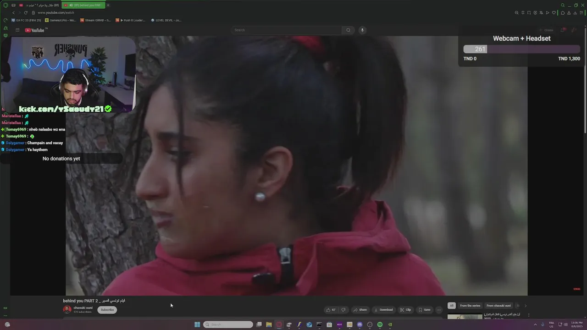Open more actions three-dot menu under video
This screenshot has width=587, height=330.
[439, 310]
